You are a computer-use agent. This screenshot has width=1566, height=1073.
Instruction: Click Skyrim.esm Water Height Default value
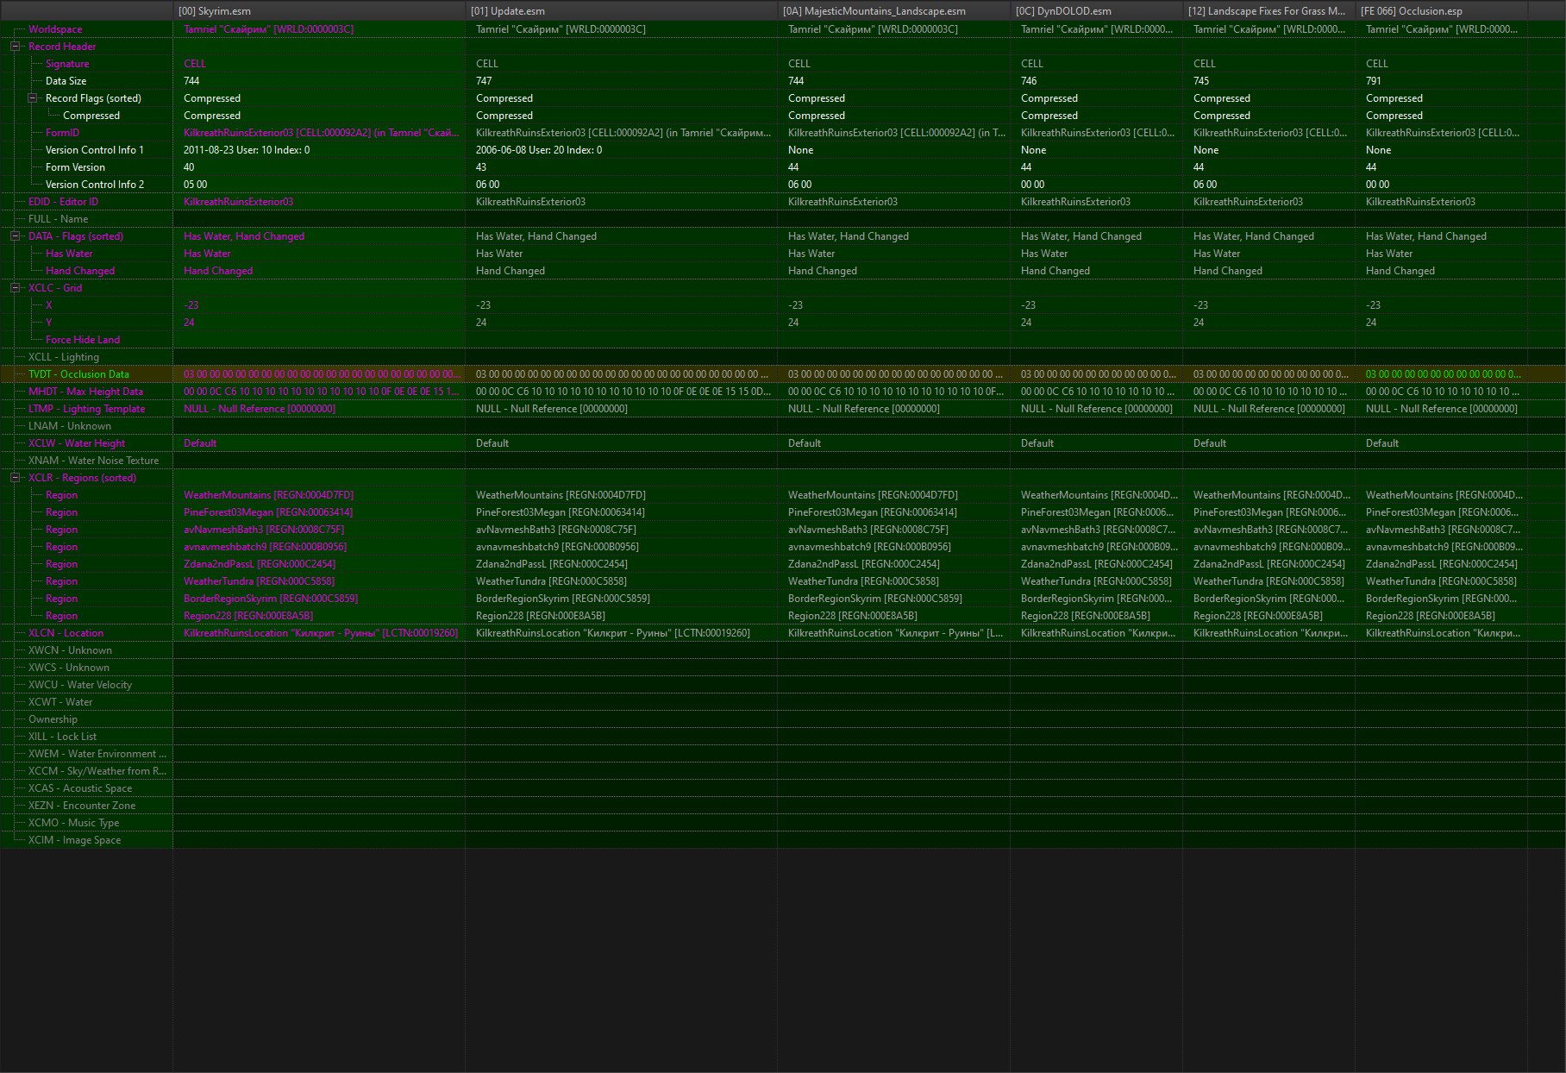tap(200, 443)
